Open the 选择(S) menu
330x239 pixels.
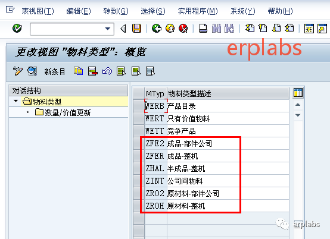pos(153,11)
